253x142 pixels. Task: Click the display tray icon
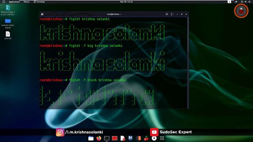242,2
